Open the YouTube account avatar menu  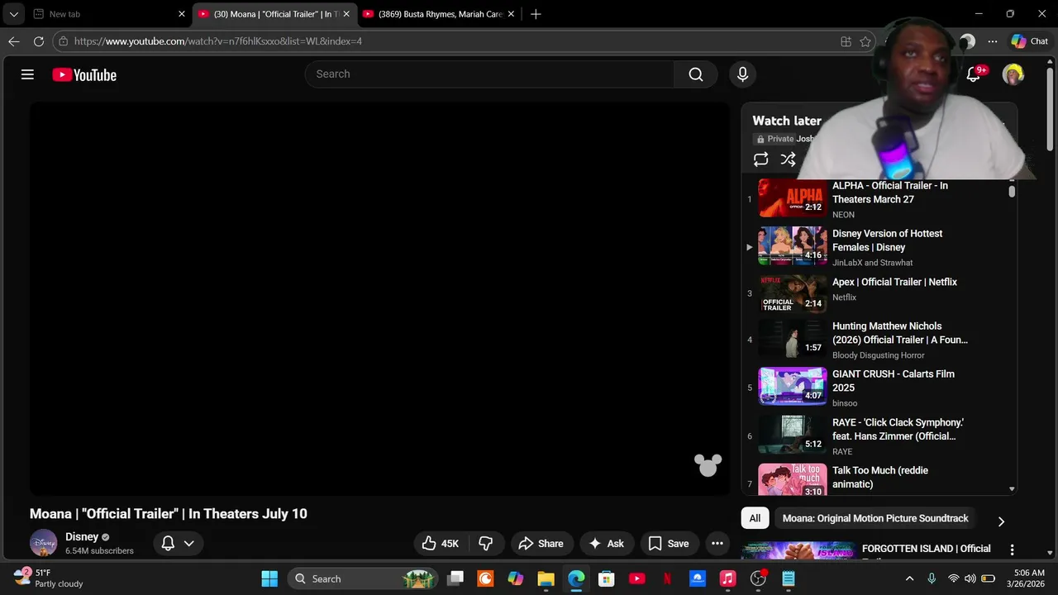pyautogui.click(x=1013, y=74)
